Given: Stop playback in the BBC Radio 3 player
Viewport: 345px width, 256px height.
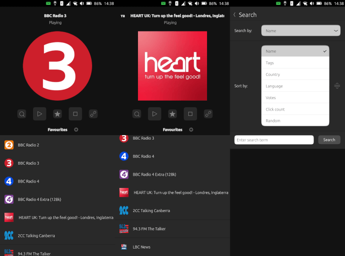Looking at the screenshot, I should coord(75,114).
